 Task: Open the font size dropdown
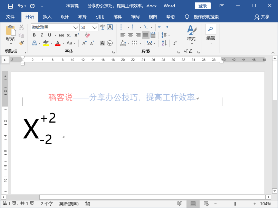coord(95,28)
